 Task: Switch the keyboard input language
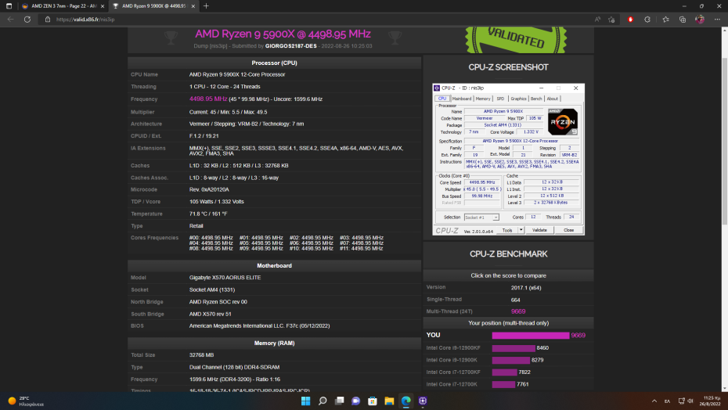coord(667,401)
